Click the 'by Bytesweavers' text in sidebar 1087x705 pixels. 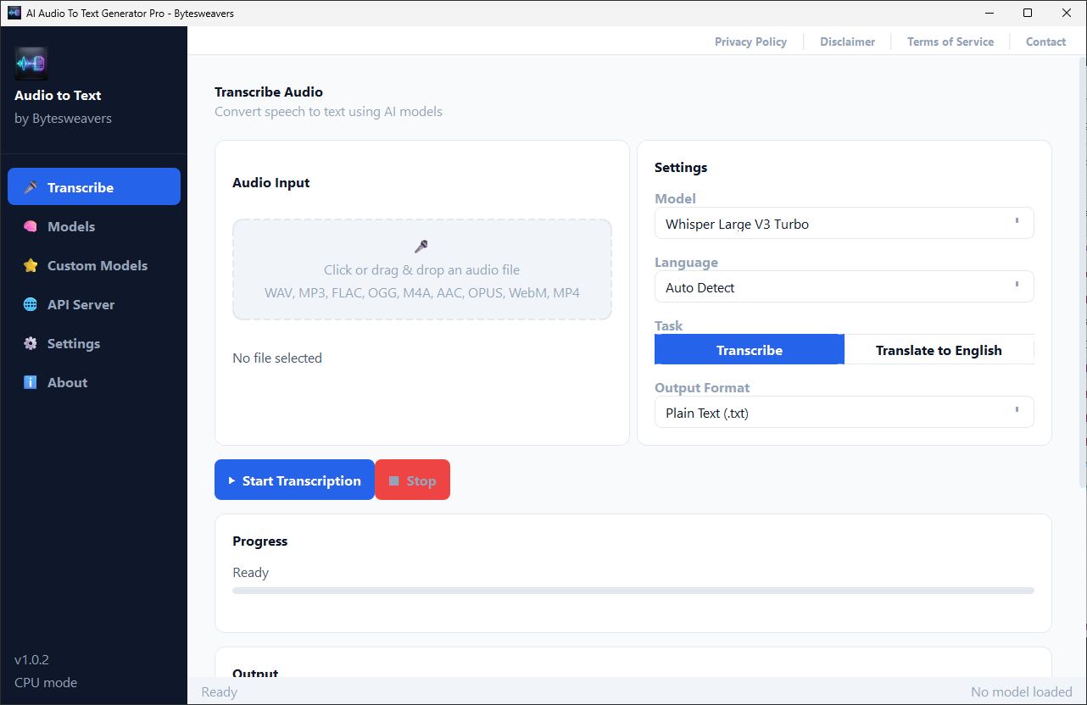(x=63, y=118)
